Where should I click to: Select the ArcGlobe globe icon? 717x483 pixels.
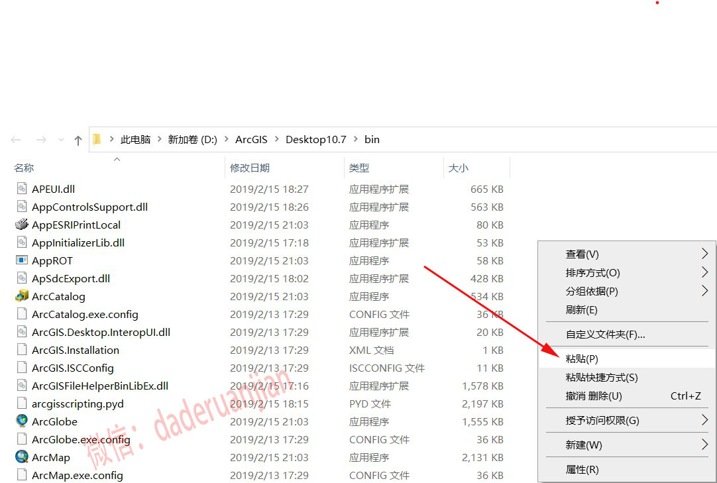[x=22, y=420]
